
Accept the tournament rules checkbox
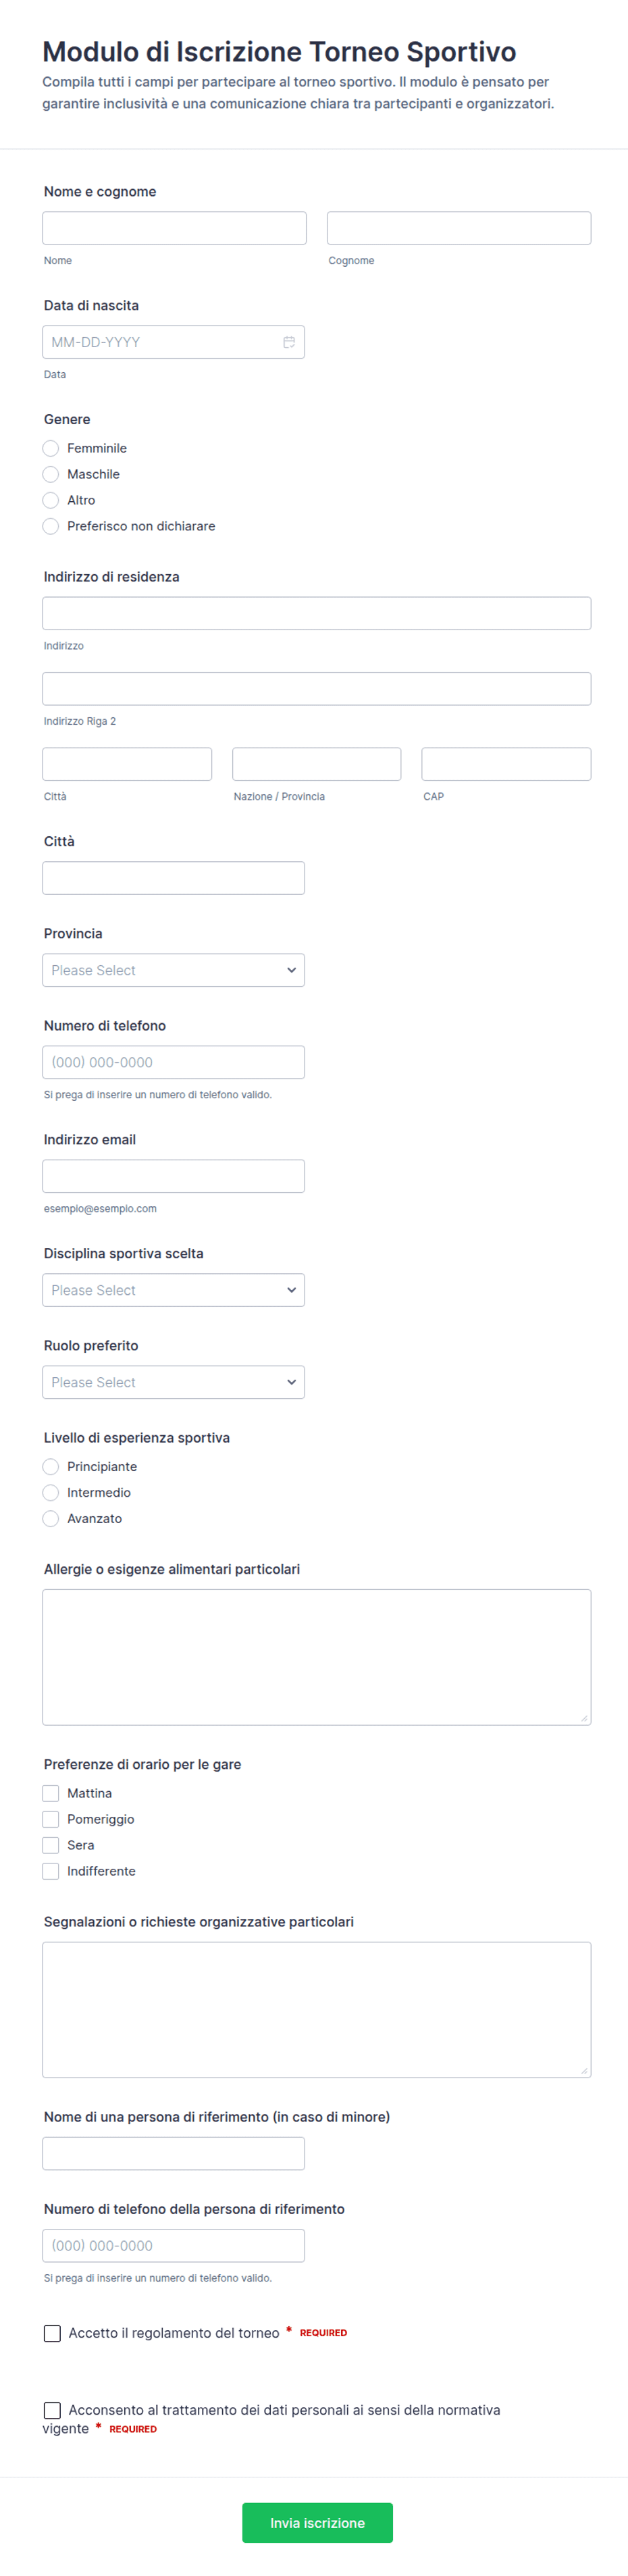click(x=52, y=2333)
